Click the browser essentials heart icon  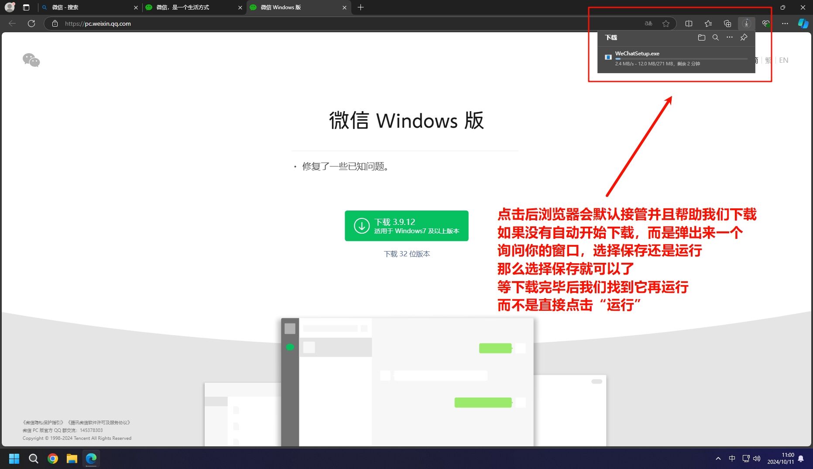coord(765,24)
